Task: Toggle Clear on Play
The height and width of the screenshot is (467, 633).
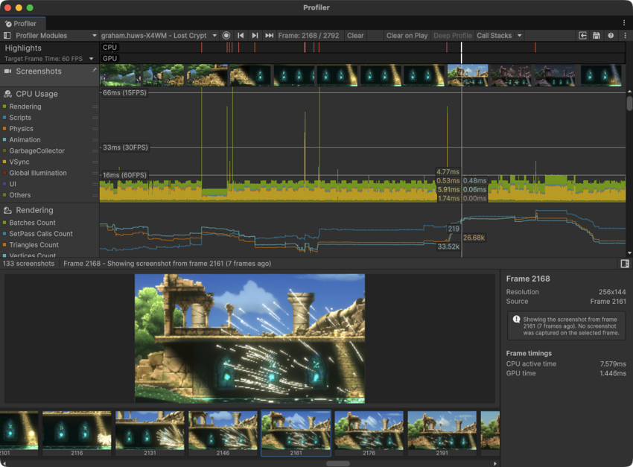Action: tap(407, 36)
